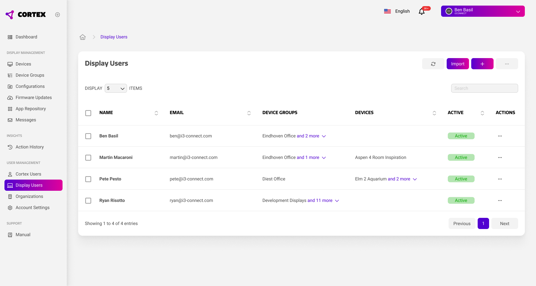Click the Active badge for Martin Macaroni

click(461, 158)
